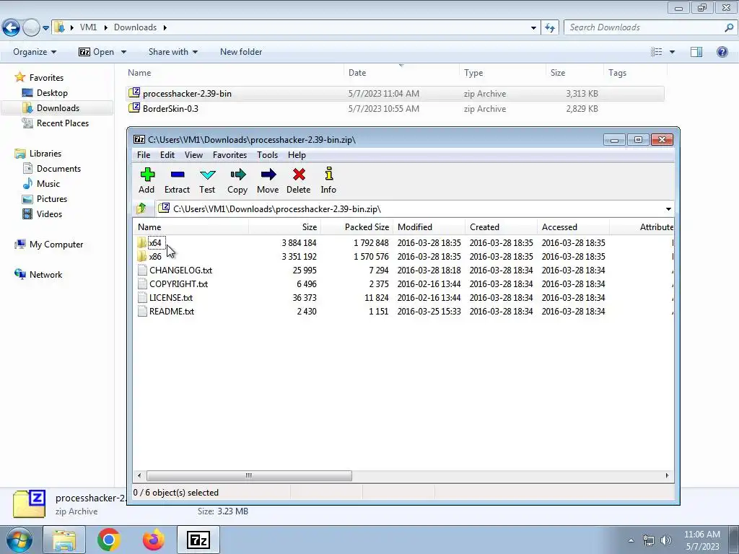Image resolution: width=739 pixels, height=554 pixels.
Task: Open Windows Explorer from taskbar
Action: click(x=64, y=540)
